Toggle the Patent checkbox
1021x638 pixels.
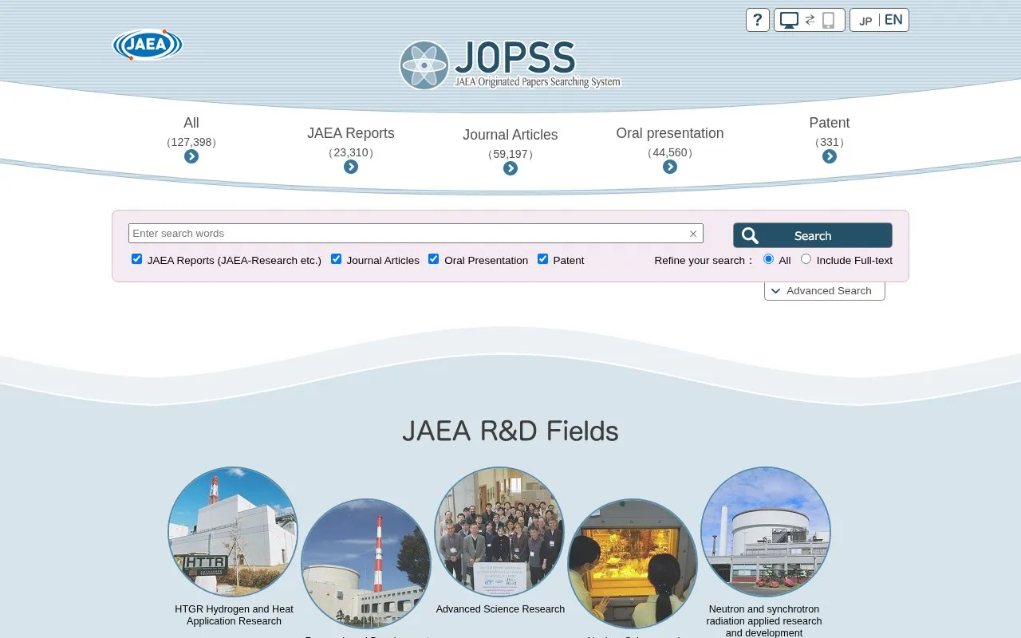(x=543, y=259)
